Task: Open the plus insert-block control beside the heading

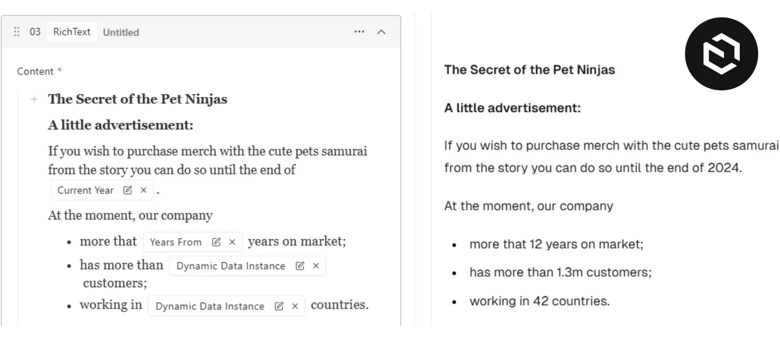Action: [34, 99]
